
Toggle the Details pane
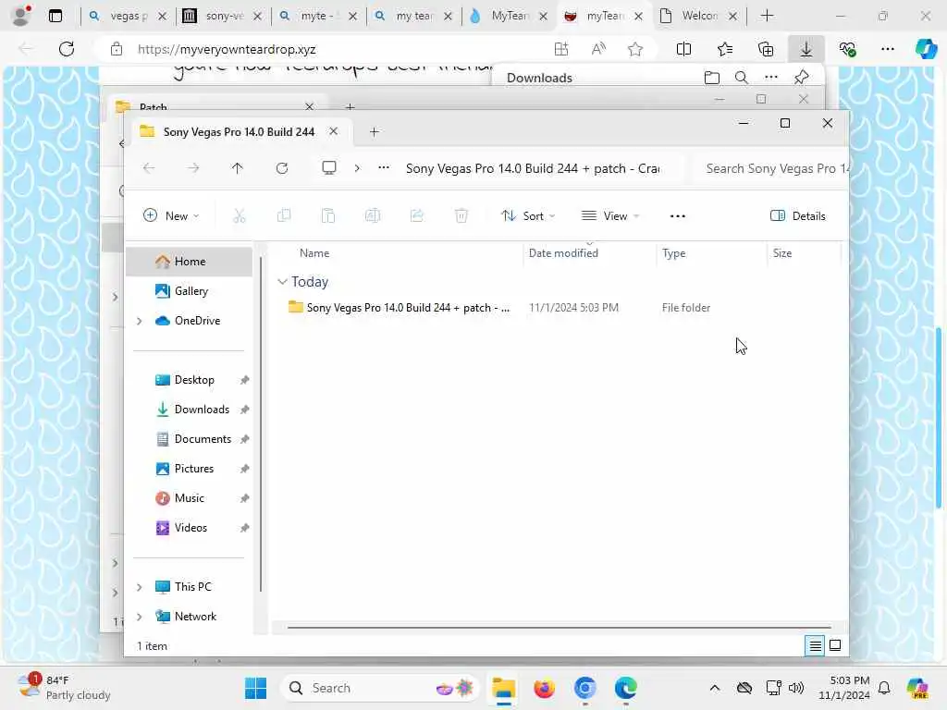point(798,215)
